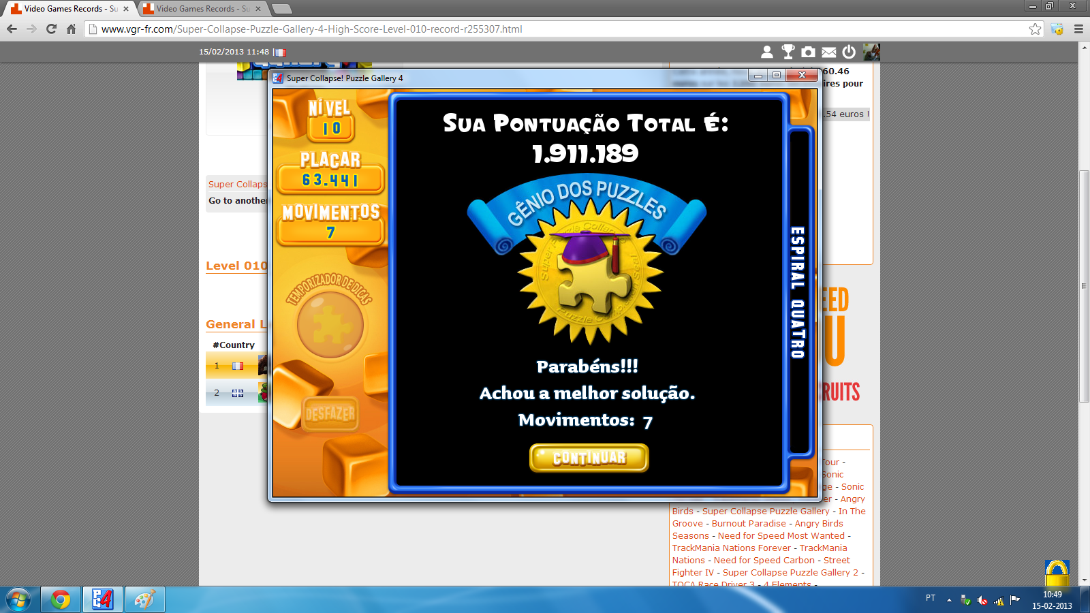Open the PT language input selector
Viewport: 1090px width, 613px height.
coord(931,598)
